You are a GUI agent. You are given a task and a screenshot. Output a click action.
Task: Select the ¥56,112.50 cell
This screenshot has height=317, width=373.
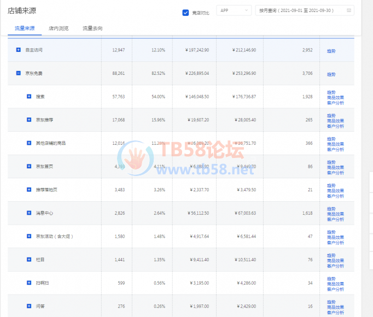click(x=199, y=213)
